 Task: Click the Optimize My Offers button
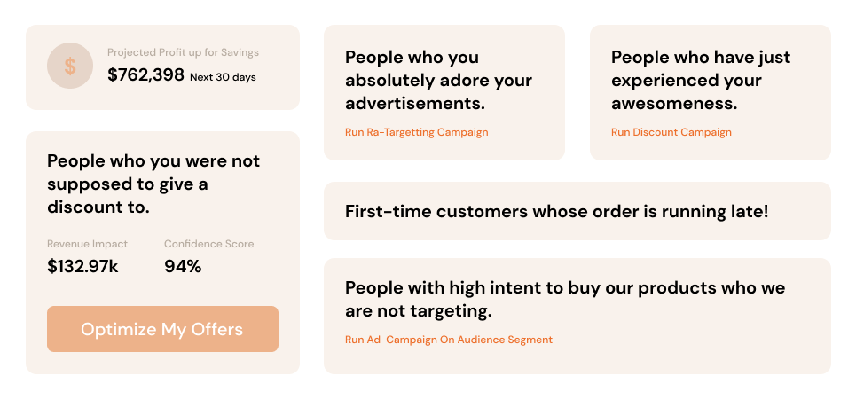pos(162,329)
